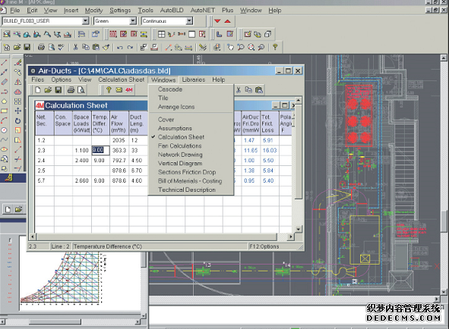Click the red down arrow floor button
The height and width of the screenshot is (329, 449).
tap(217, 21)
